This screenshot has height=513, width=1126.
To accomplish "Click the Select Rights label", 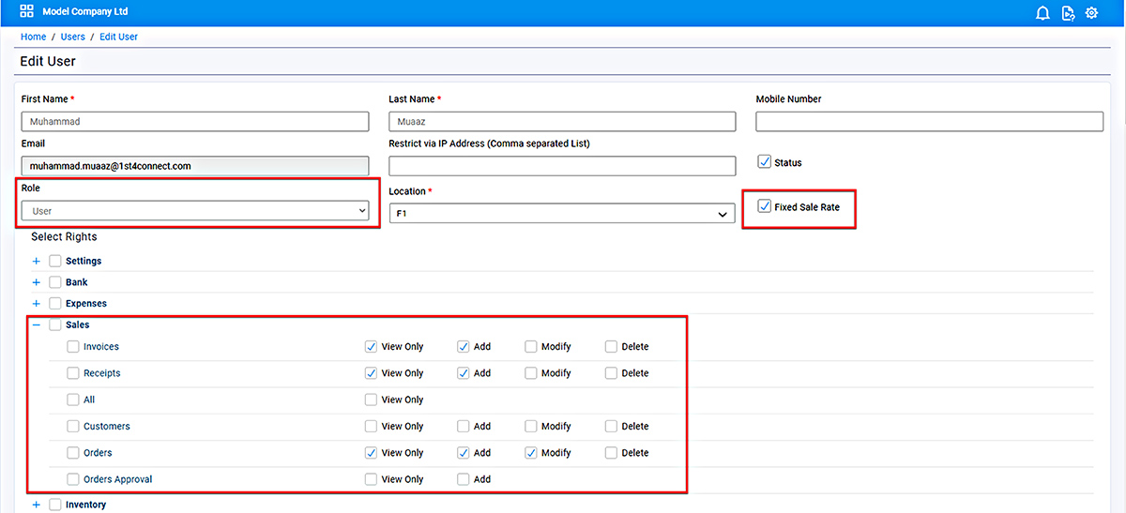I will tap(64, 237).
